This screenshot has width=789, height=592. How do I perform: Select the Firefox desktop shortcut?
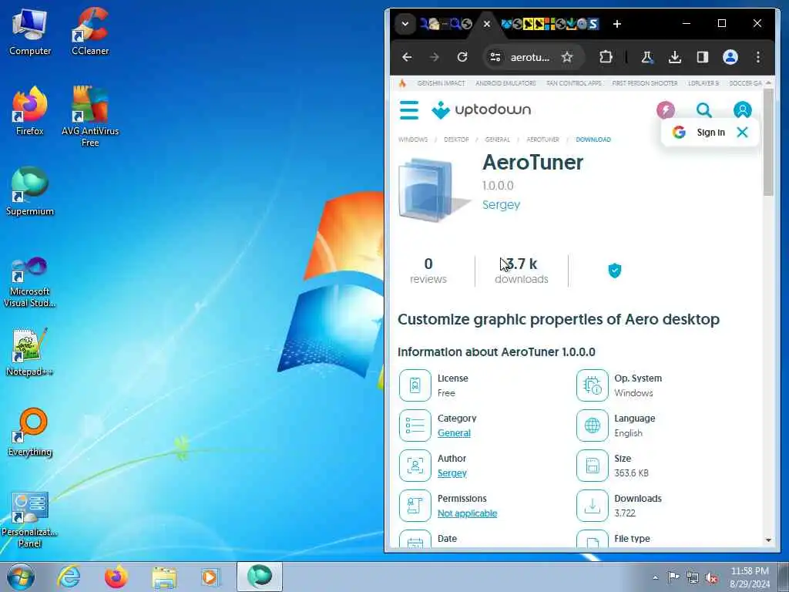pos(30,111)
